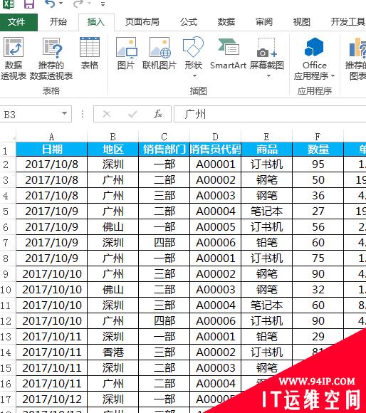This screenshot has height=413, width=366.
Task: Expand the Office 应用程序 dropdown arrow
Action: tap(333, 76)
